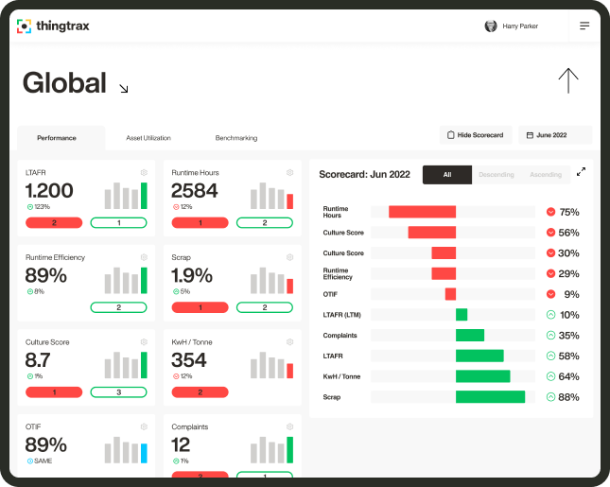
Task: Switch scorecard sorting to Ascending
Action: (x=546, y=175)
